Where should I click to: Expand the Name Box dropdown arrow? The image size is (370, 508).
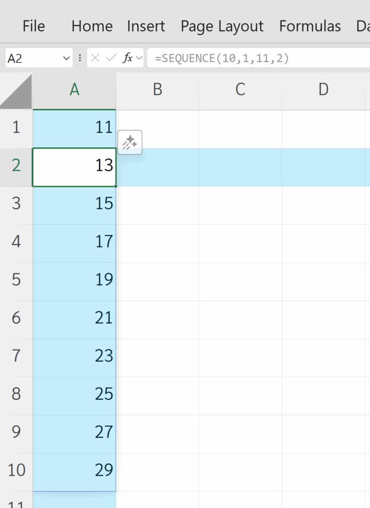click(x=67, y=59)
